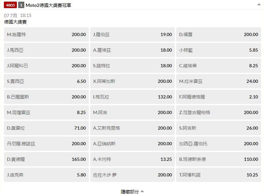The width and height of the screenshot is (264, 194).
Task: Select Z.范登古爾柏格 at odds 200.00
Action: coord(219,112)
